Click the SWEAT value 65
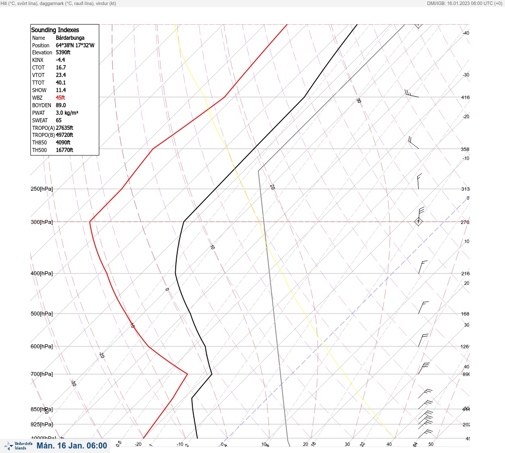 point(58,120)
